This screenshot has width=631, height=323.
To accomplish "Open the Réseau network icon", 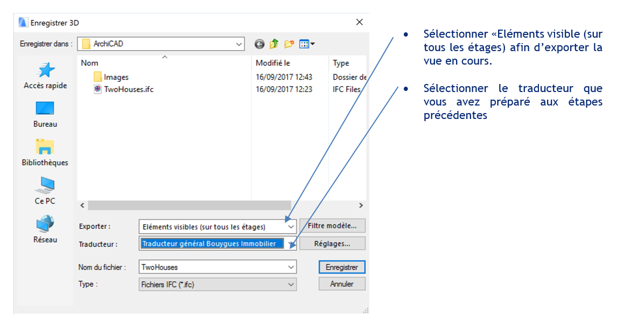I will tap(45, 223).
